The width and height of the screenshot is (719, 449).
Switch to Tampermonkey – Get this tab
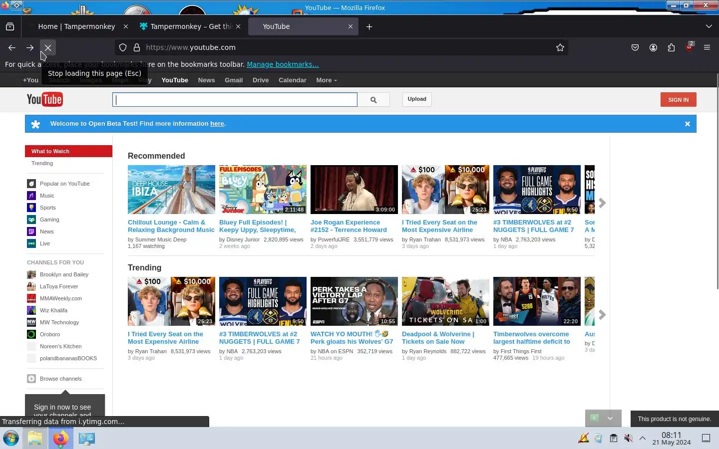pyautogui.click(x=191, y=26)
